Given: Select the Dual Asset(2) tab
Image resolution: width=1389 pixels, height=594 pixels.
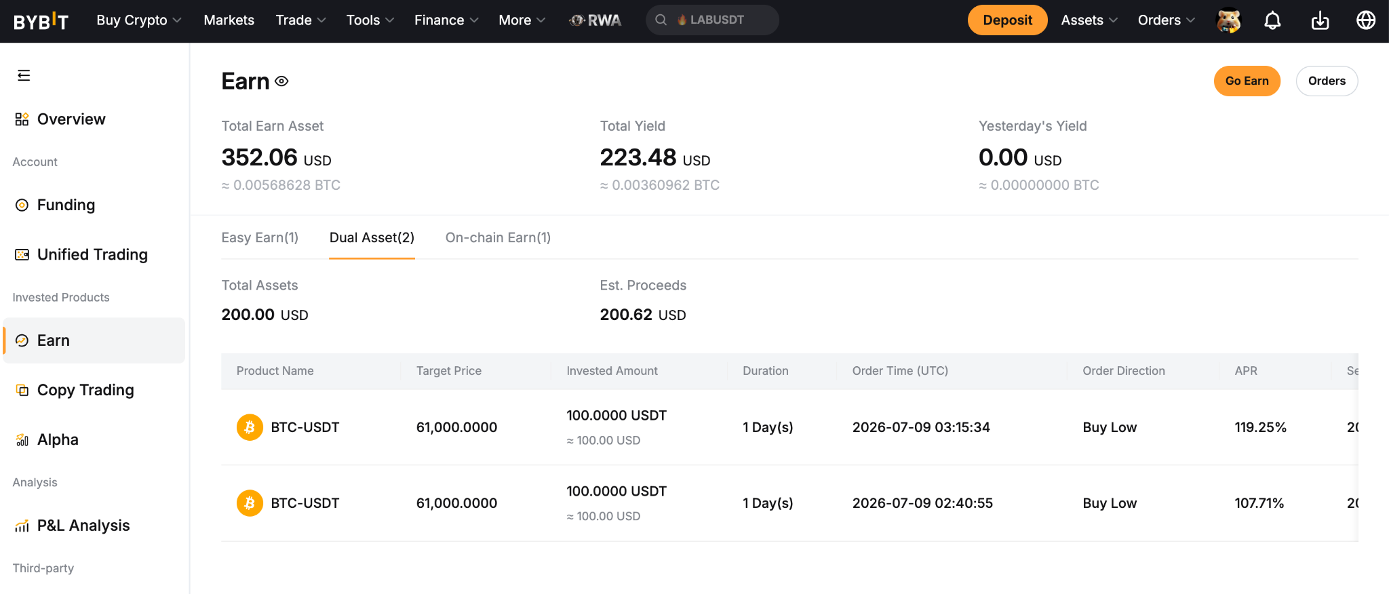Looking at the screenshot, I should click(x=372, y=238).
